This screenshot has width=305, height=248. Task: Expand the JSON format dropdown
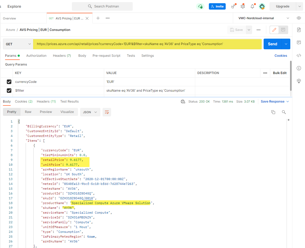(90, 112)
